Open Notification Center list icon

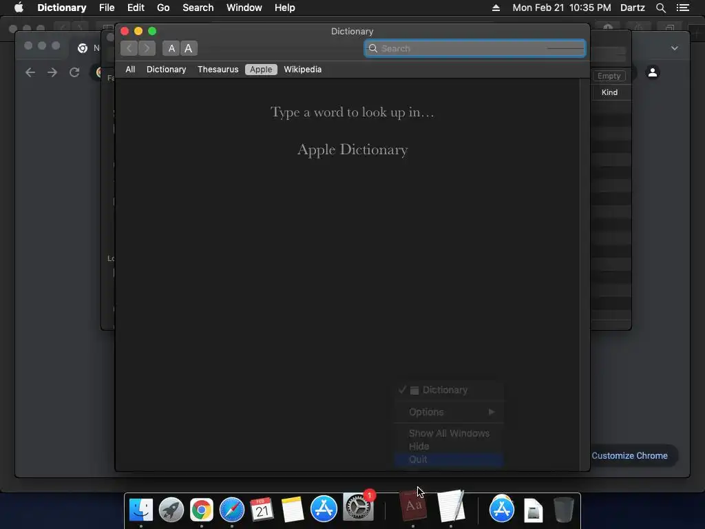pyautogui.click(x=683, y=8)
